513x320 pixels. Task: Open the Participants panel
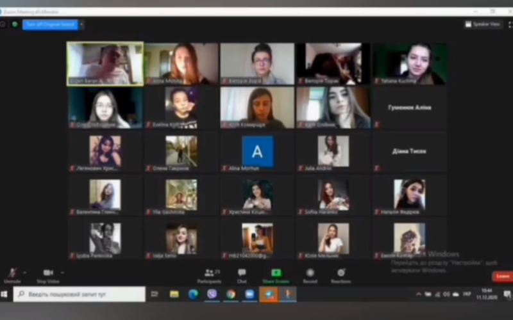(x=209, y=274)
